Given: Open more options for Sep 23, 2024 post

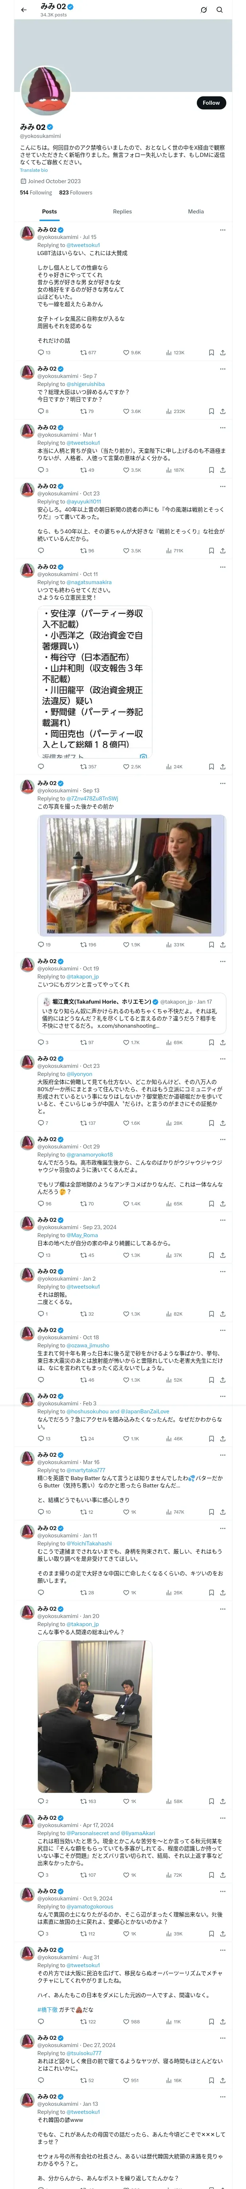Looking at the screenshot, I should [x=222, y=1219].
